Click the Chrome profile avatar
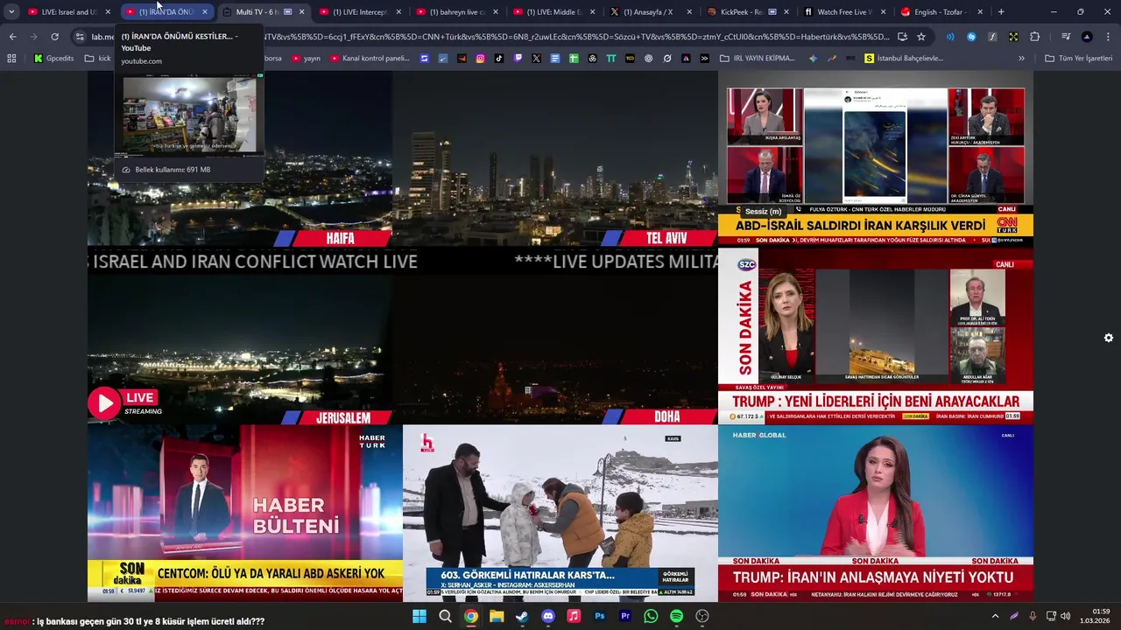The image size is (1121, 630). pyautogui.click(x=1087, y=37)
